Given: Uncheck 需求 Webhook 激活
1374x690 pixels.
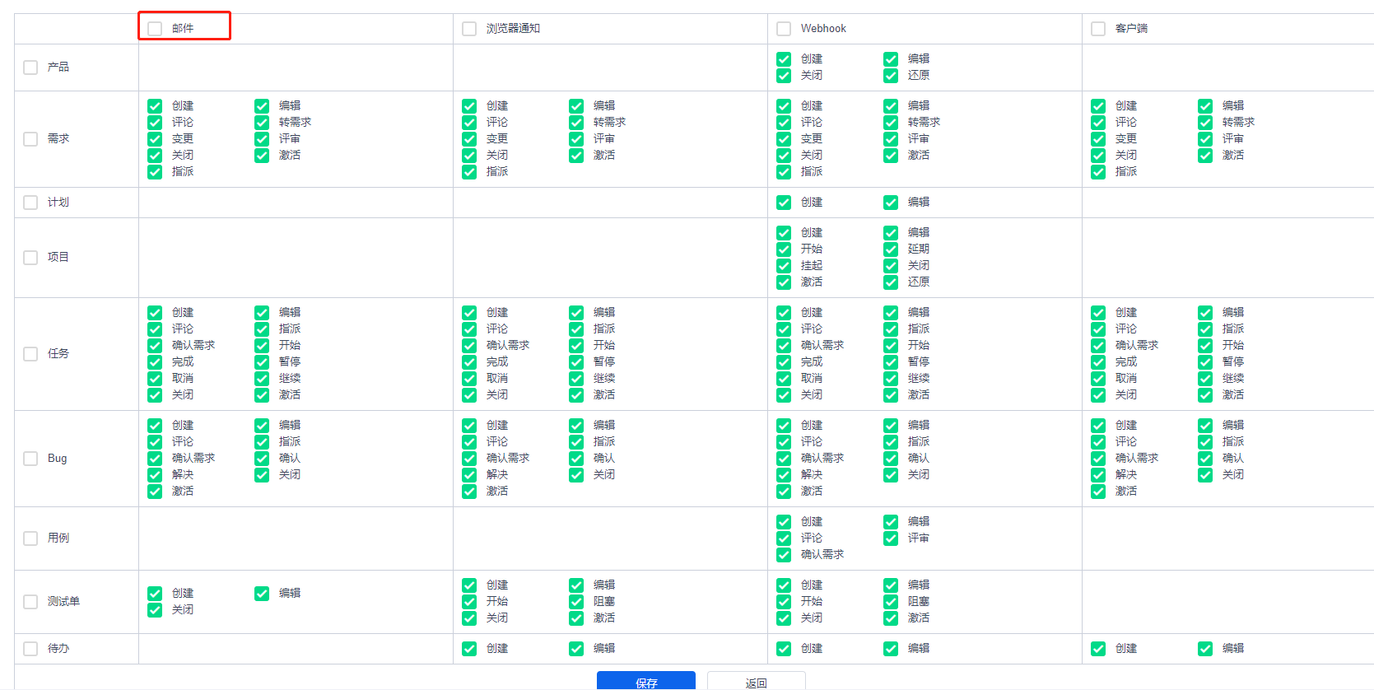Looking at the screenshot, I should click(x=891, y=156).
